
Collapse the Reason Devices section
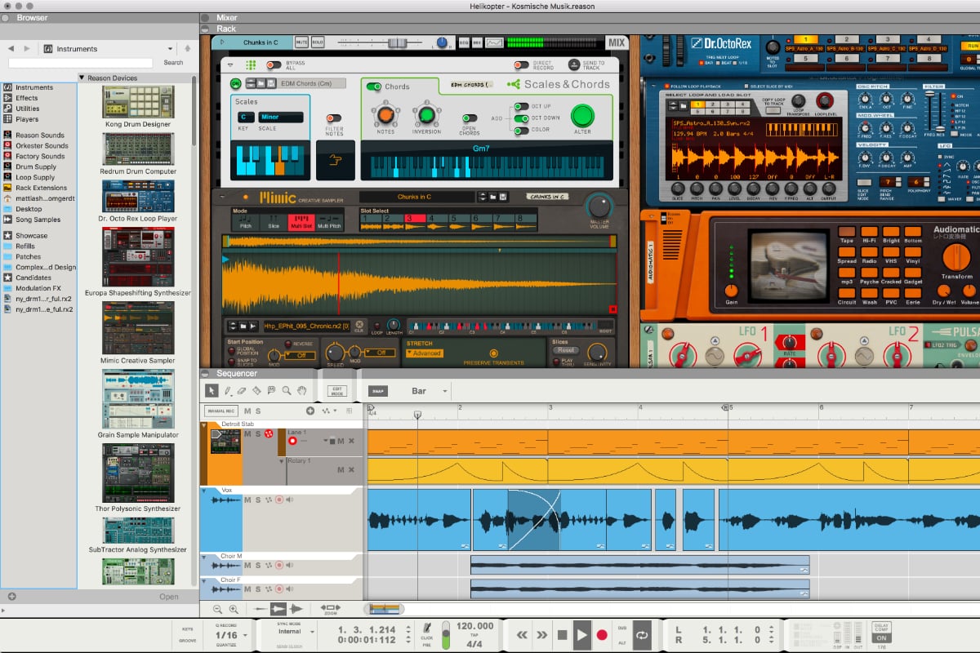pos(82,78)
